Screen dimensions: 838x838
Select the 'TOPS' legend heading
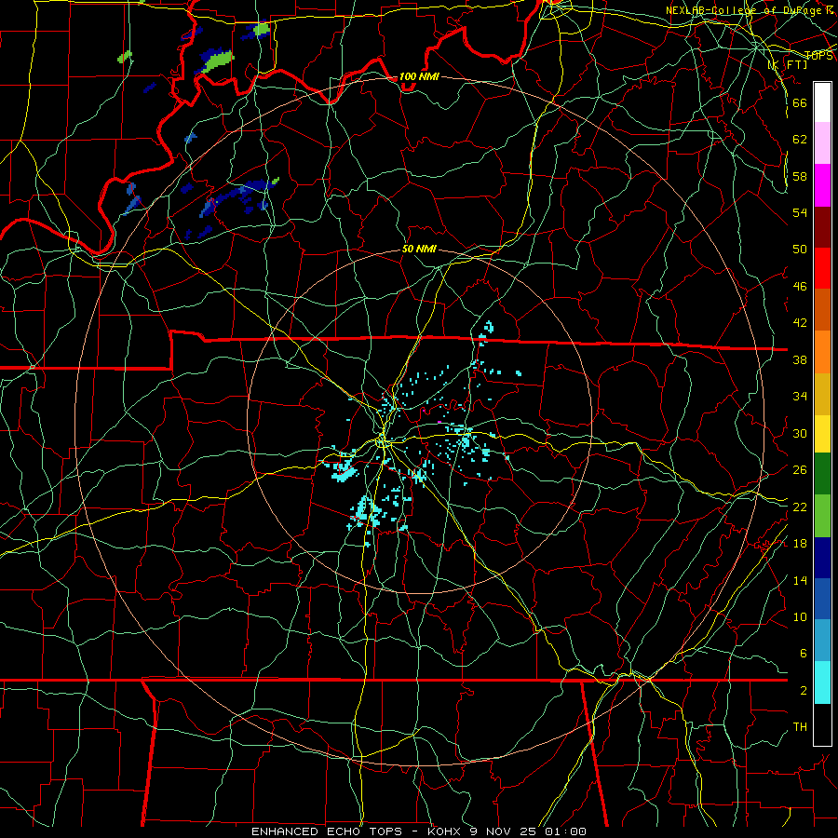[818, 56]
